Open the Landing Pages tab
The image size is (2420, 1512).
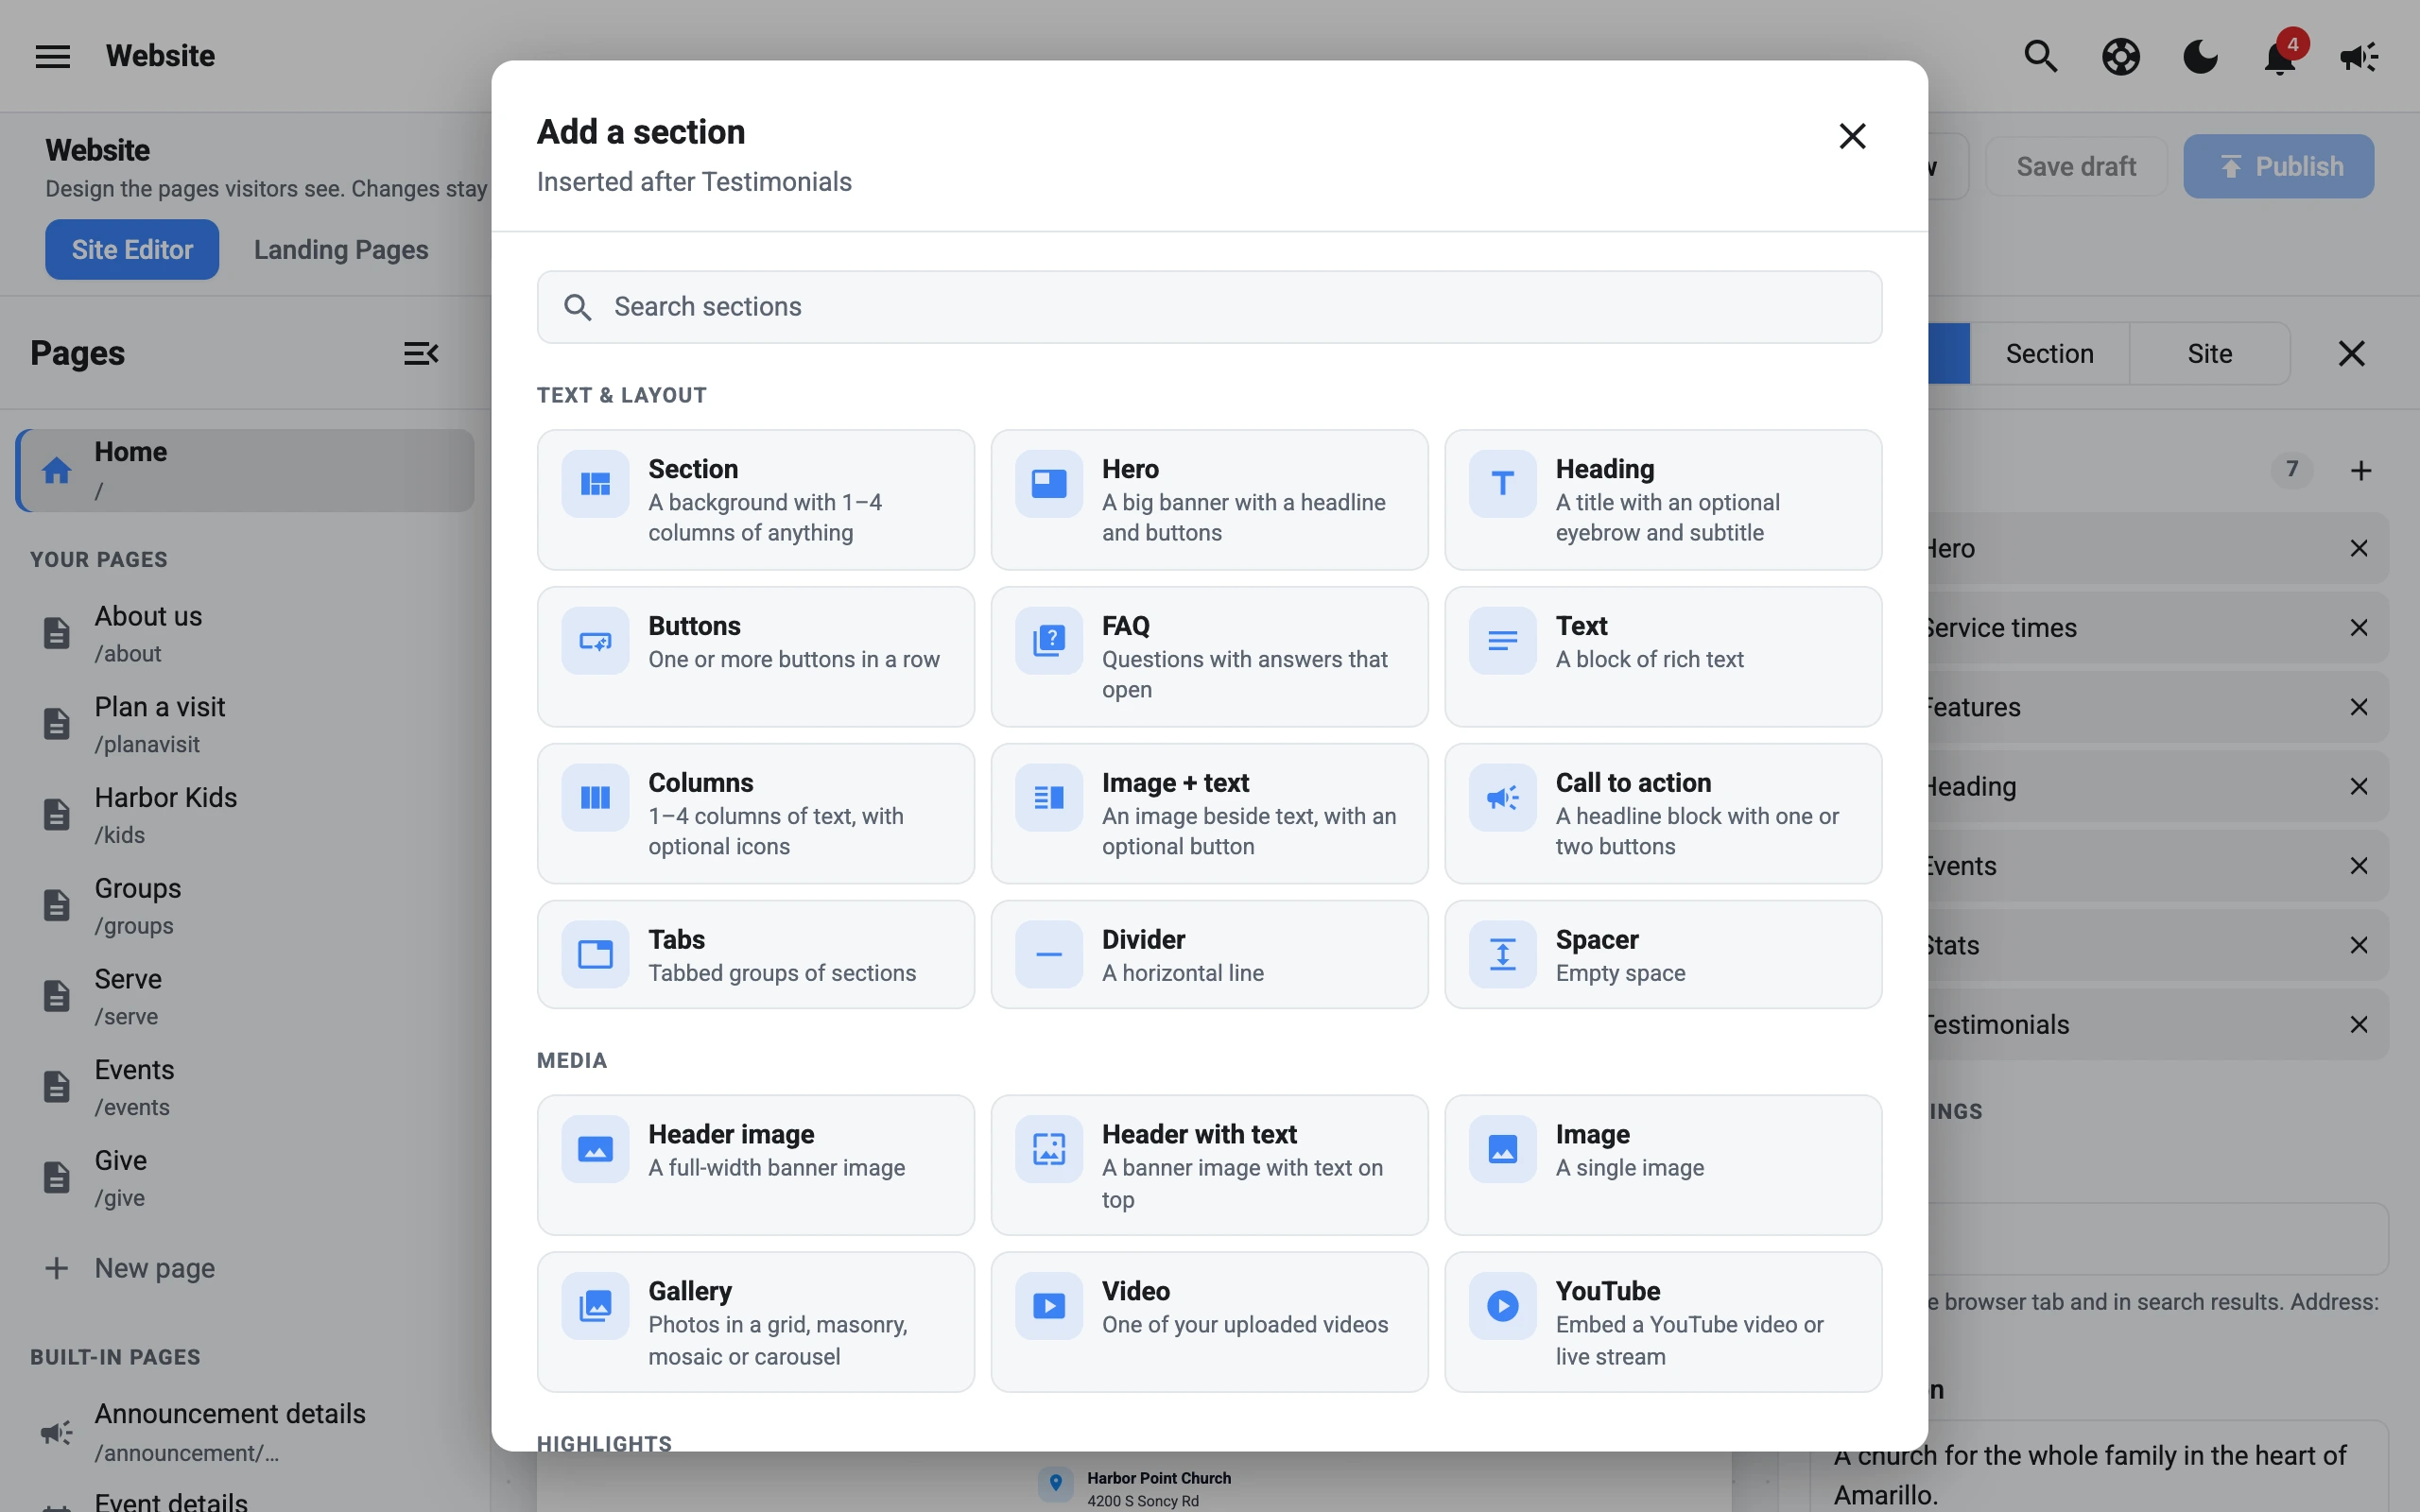341,249
